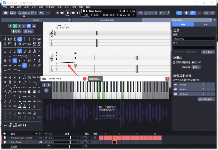Screen dimensions: 218x150
Task: Select voice 2 in the edition palette
Action: [15, 26]
